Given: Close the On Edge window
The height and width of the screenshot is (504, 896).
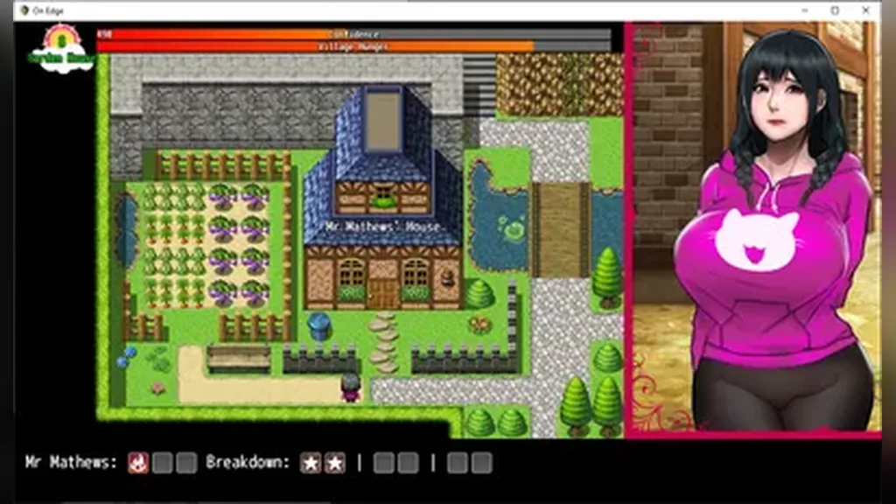Looking at the screenshot, I should pyautogui.click(x=865, y=10).
